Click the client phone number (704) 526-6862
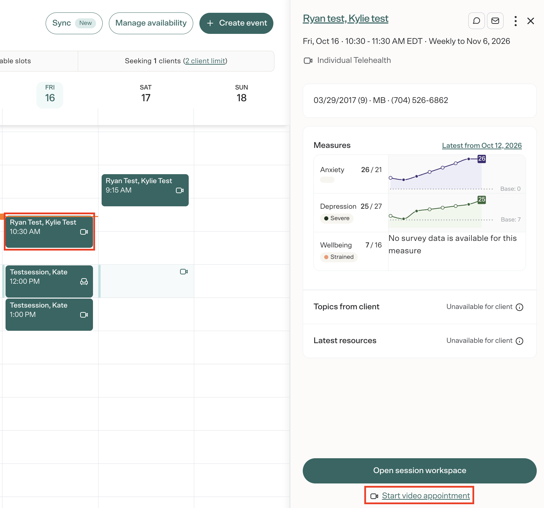Screen dimensions: 544x508 click(420, 100)
